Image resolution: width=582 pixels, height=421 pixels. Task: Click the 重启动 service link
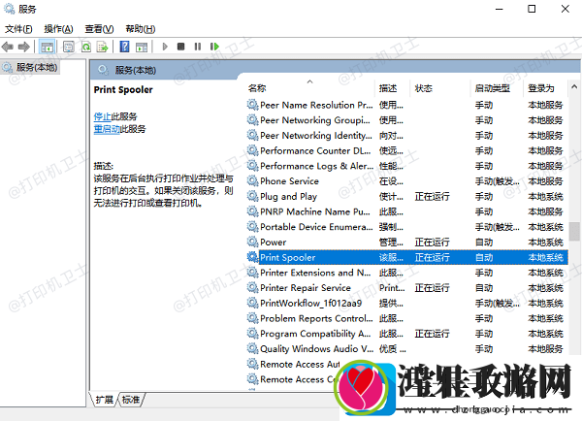(107, 129)
